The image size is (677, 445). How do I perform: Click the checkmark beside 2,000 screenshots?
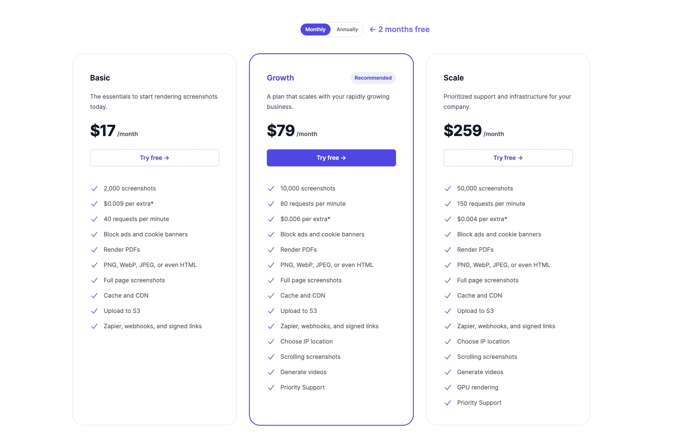coord(94,188)
